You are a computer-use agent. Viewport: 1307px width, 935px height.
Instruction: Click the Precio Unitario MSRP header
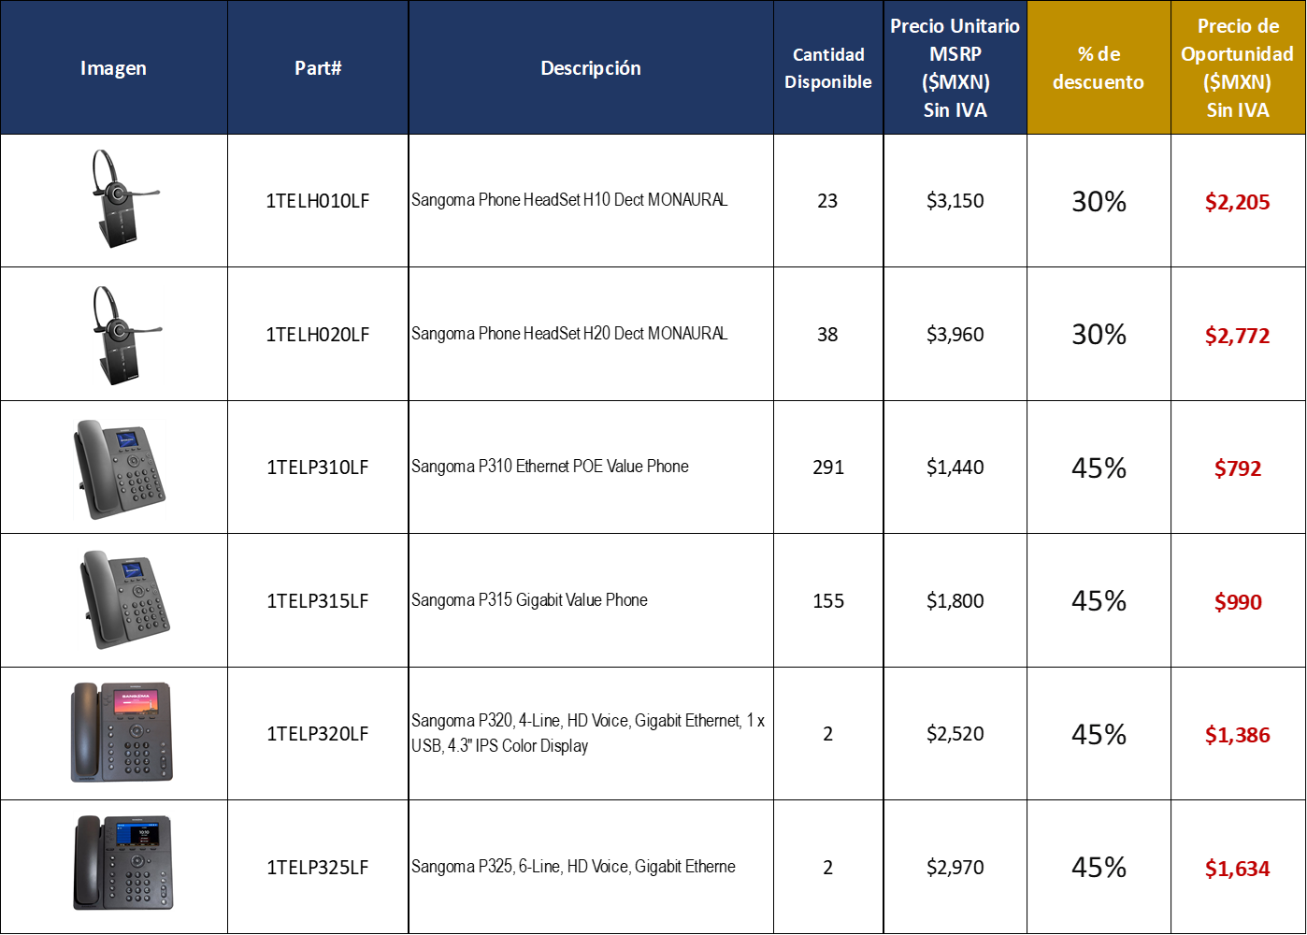(955, 68)
